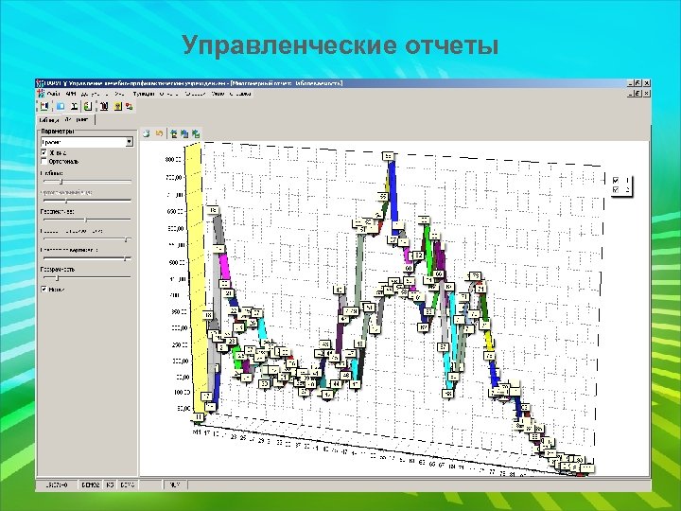Screen dimensions: 681x511
Task: Open the Файл menu
Action: click(54, 94)
